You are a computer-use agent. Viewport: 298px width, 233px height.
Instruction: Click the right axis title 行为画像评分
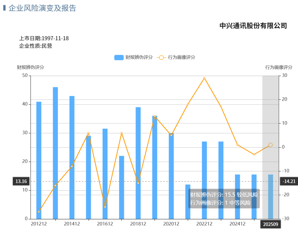(x=279, y=67)
